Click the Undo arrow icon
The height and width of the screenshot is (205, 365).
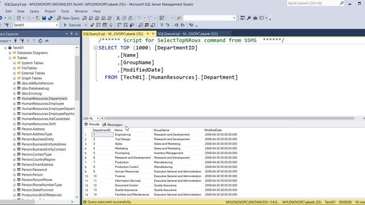(139, 18)
